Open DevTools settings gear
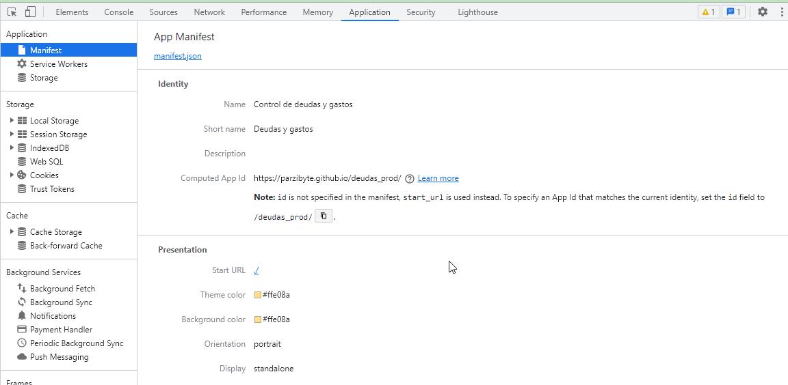The height and width of the screenshot is (385, 788). point(763,12)
